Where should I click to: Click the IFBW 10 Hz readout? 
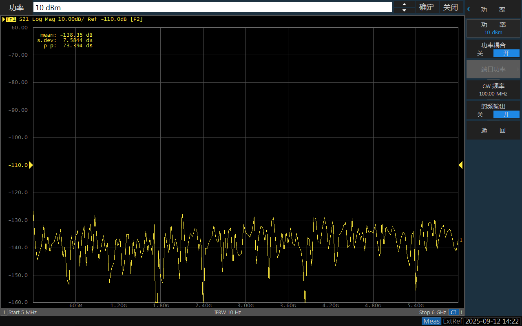coord(228,313)
